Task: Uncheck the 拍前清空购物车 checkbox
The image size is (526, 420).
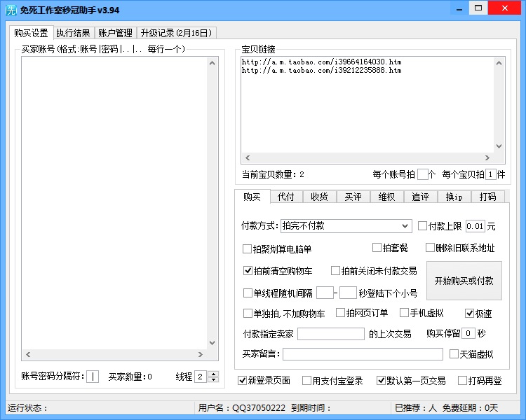Action: 248,271
